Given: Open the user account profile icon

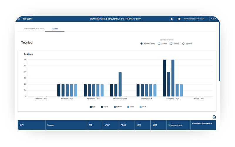Looking at the screenshot, I should [179, 19].
